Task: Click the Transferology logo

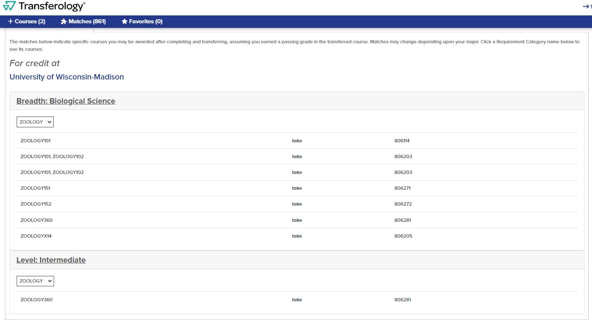Action: coord(44,6)
